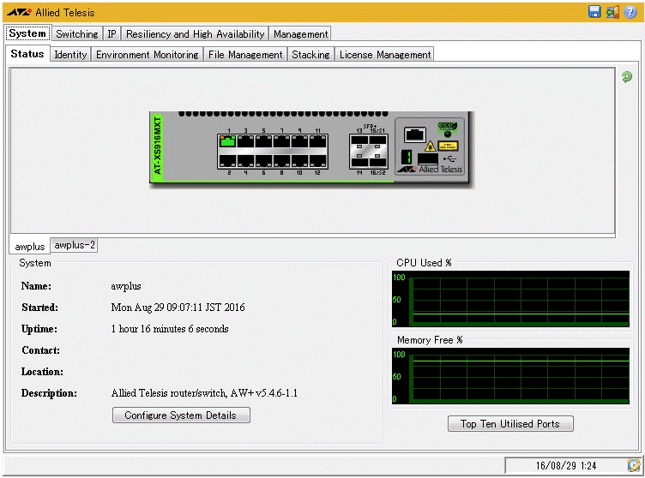Refresh the device view with green arrow

(627, 77)
